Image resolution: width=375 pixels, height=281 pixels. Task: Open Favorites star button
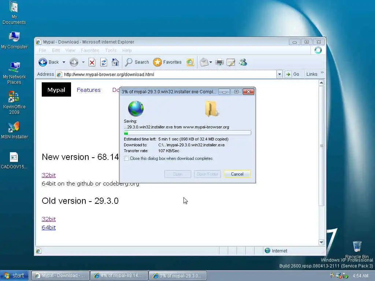pos(167,62)
